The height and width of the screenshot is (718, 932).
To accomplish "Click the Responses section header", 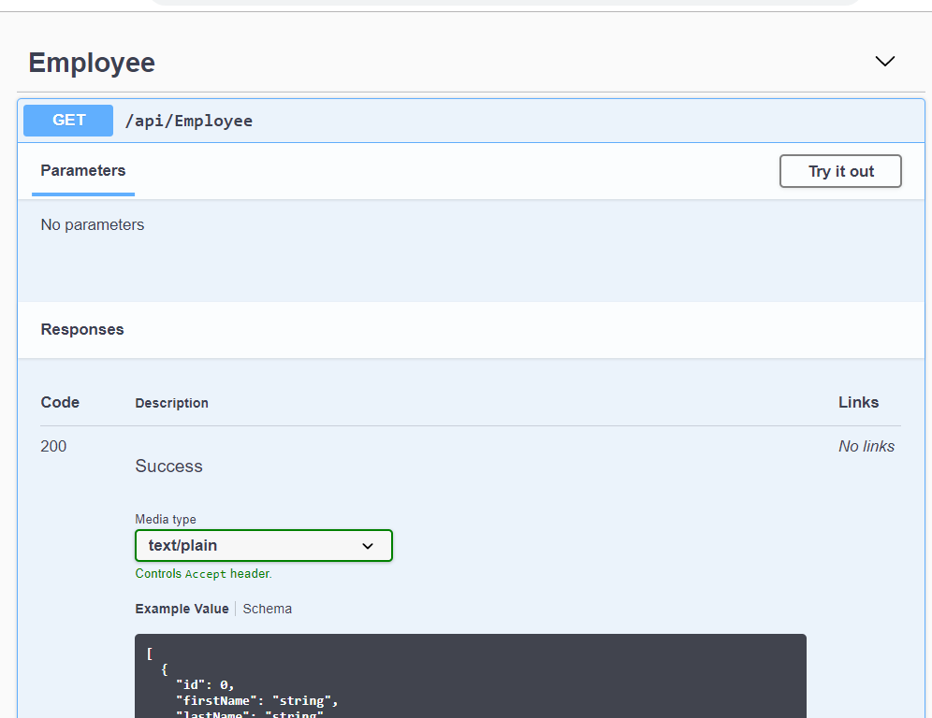I will point(82,329).
